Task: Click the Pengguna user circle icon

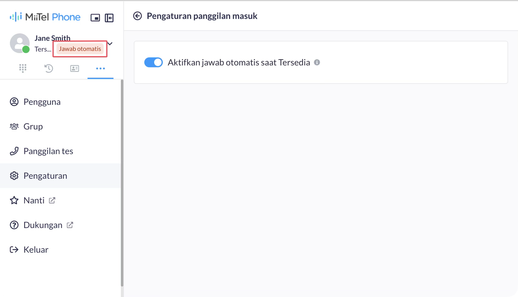Action: point(14,102)
